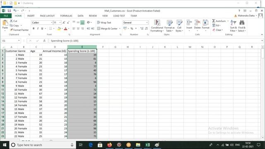Click the Increase Decimal icon

[x=142, y=29]
